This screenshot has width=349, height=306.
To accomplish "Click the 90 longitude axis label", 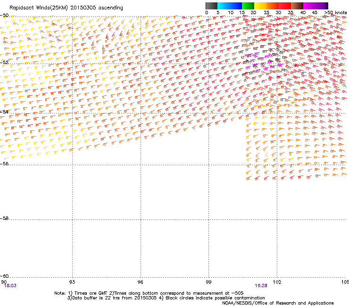I will click(x=4, y=282).
